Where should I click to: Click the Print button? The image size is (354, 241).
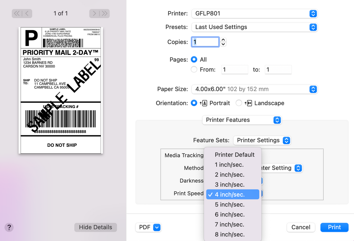pyautogui.click(x=334, y=227)
